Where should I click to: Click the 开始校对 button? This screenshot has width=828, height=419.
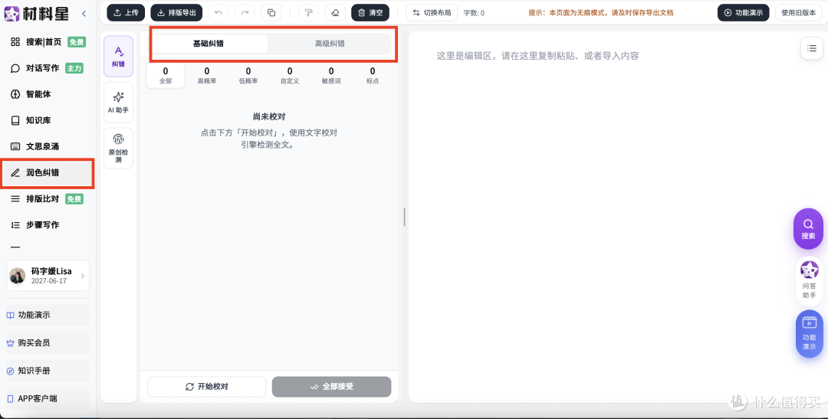click(206, 387)
